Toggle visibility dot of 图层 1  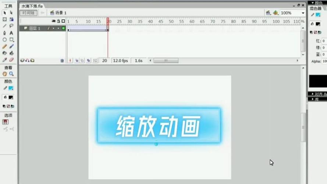tap(54, 28)
